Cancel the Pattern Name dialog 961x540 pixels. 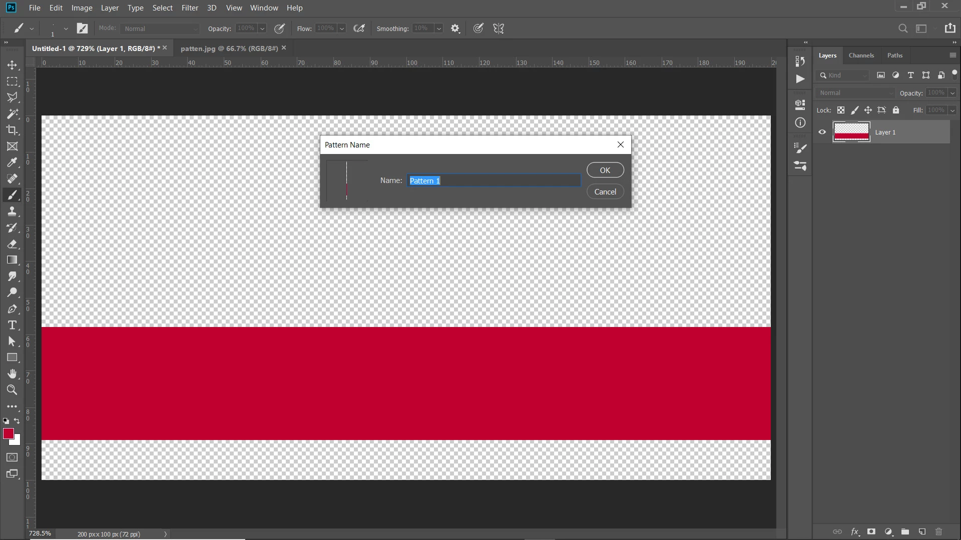click(x=605, y=192)
